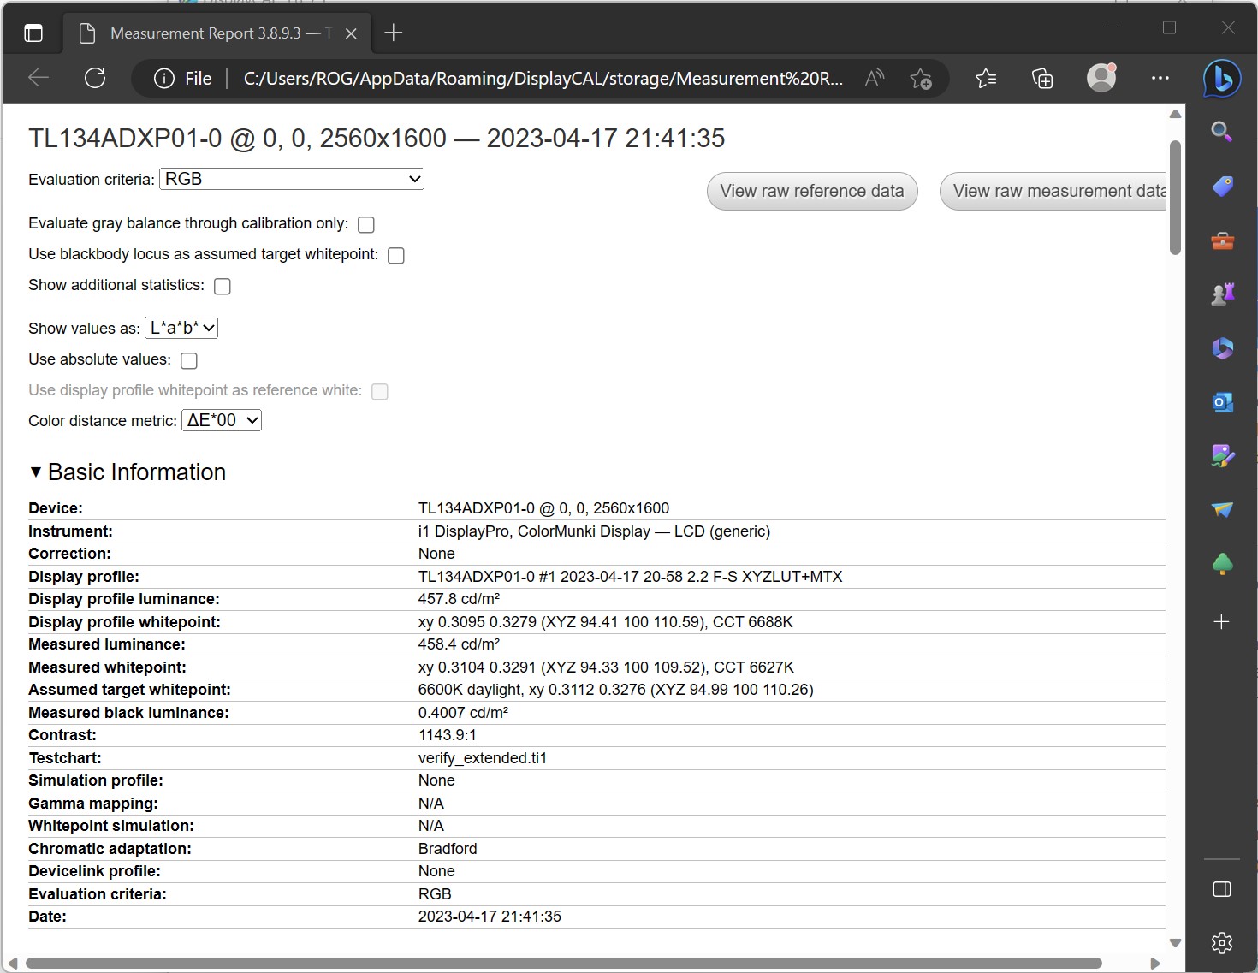Open browser Settings and more menu
1258x973 pixels.
coord(1160,79)
